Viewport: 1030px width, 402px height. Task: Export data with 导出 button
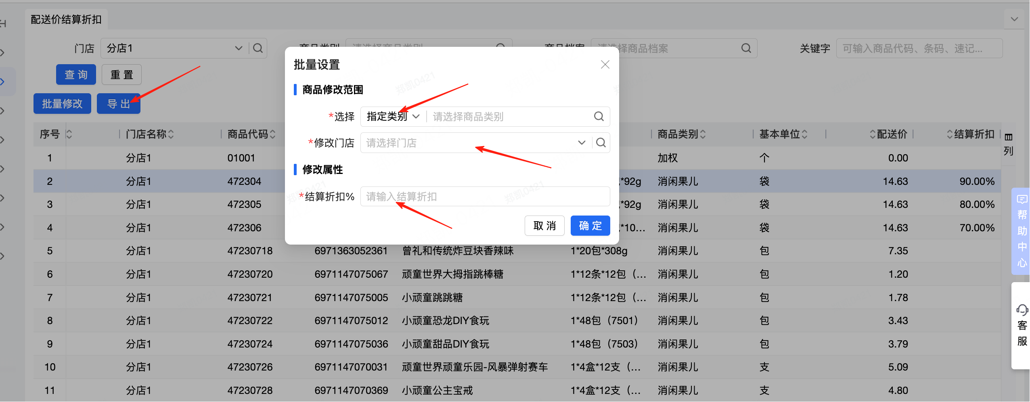[x=118, y=104]
